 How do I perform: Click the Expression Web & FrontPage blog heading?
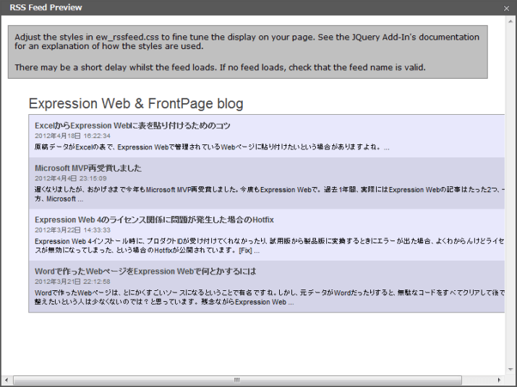point(136,103)
